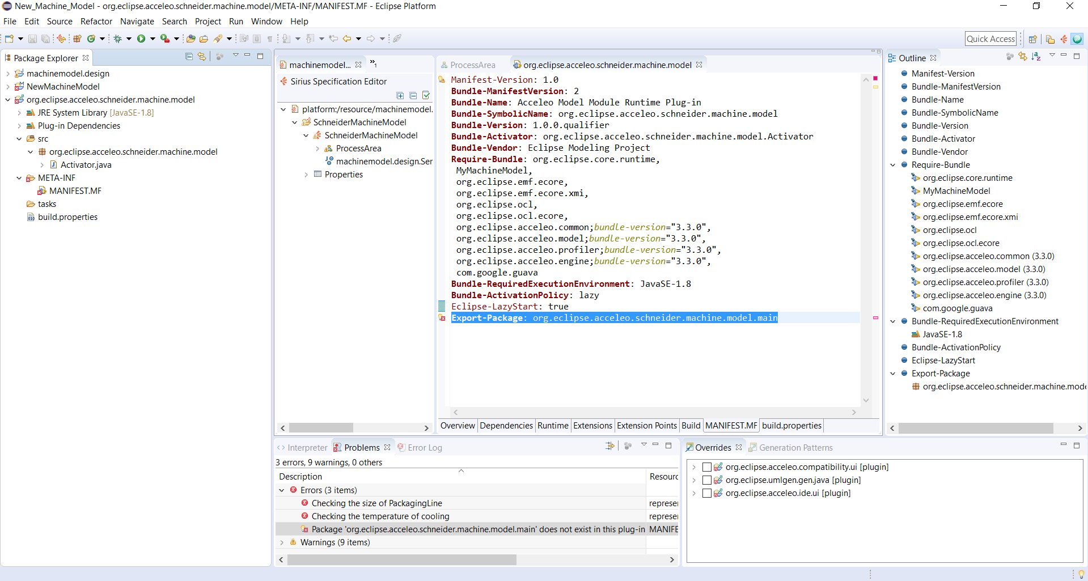Viewport: 1088px width, 581px height.
Task: Switch to the Dependencies editor tab
Action: click(x=506, y=426)
